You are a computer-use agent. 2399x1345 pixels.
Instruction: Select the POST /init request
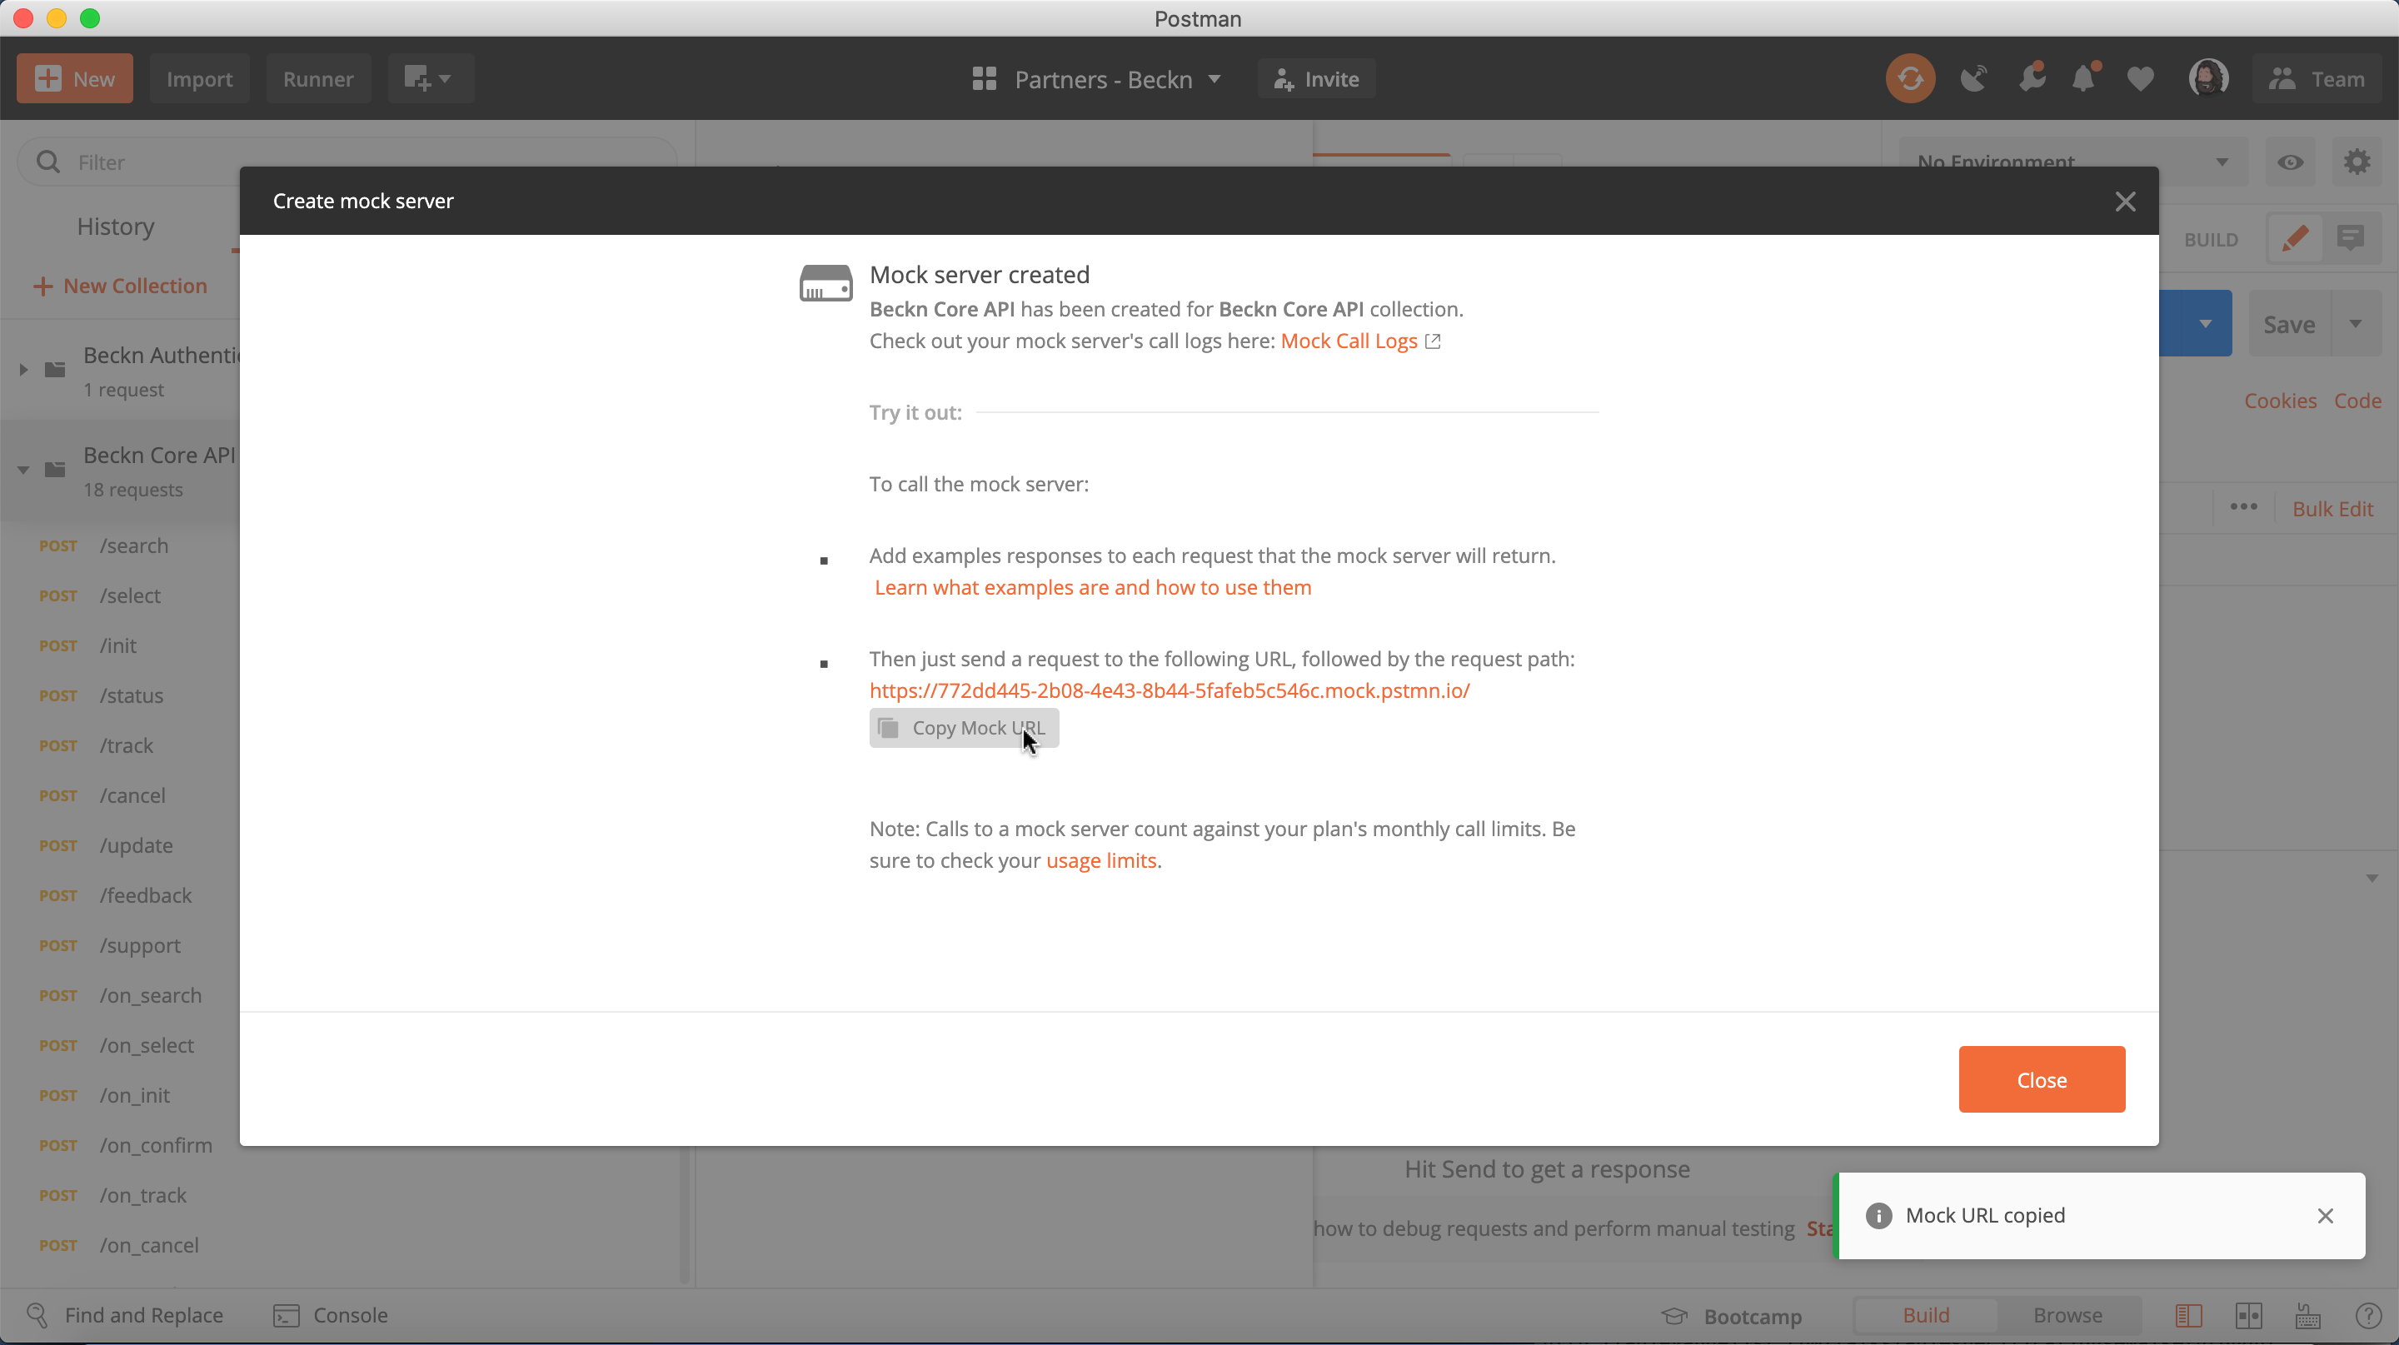pyautogui.click(x=121, y=646)
